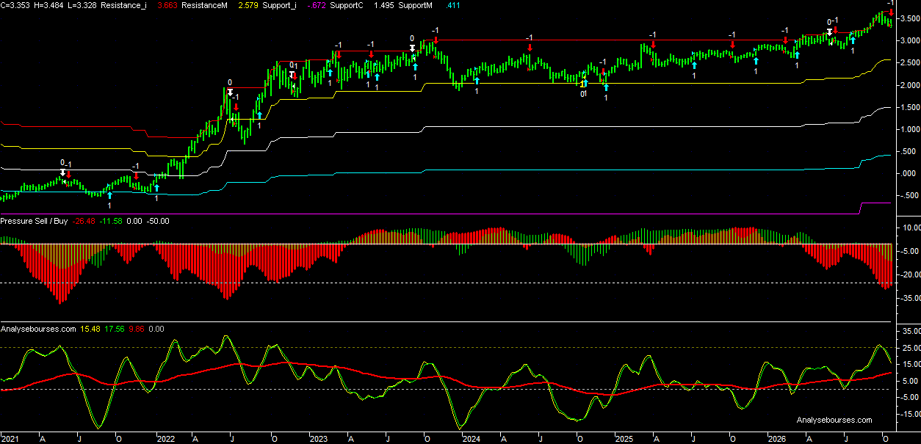
Task: Click the 2022 year label on time axis
Action: [165, 439]
